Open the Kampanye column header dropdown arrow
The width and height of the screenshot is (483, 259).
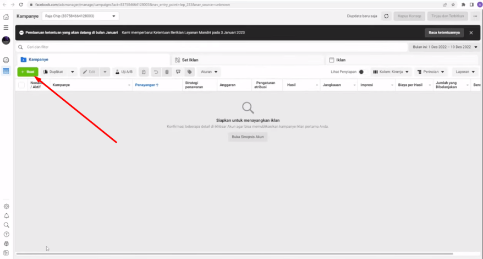coord(129,85)
